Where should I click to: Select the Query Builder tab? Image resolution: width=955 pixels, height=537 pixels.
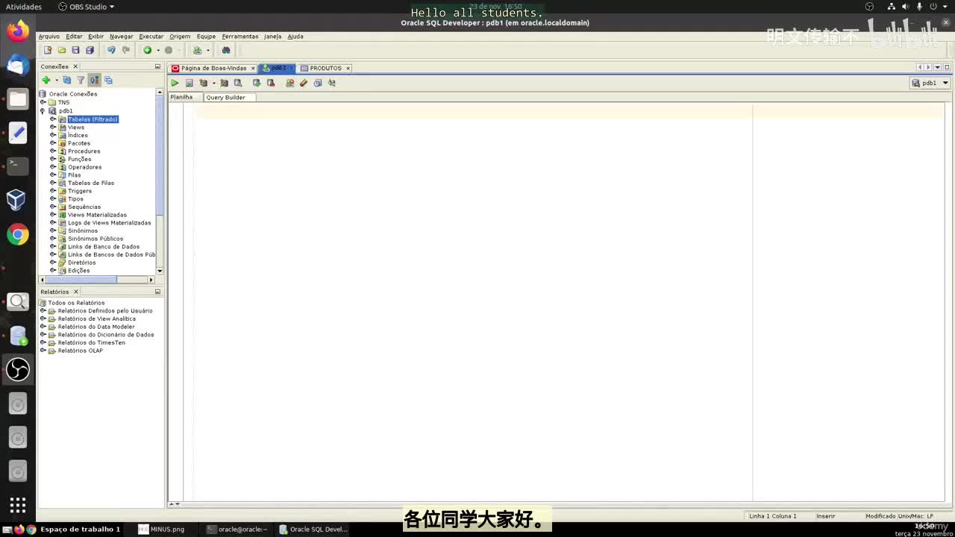click(225, 98)
